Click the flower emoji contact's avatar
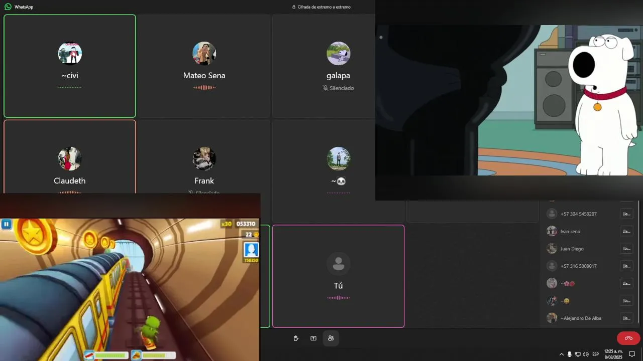 (552, 283)
